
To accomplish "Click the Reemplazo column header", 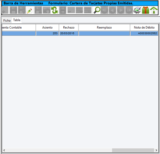I will pyautogui.click(x=104, y=28).
